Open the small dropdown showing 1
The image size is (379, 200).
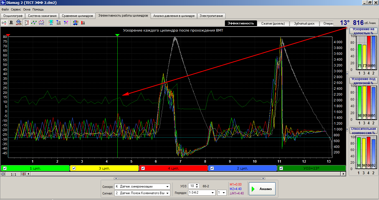[224, 193]
